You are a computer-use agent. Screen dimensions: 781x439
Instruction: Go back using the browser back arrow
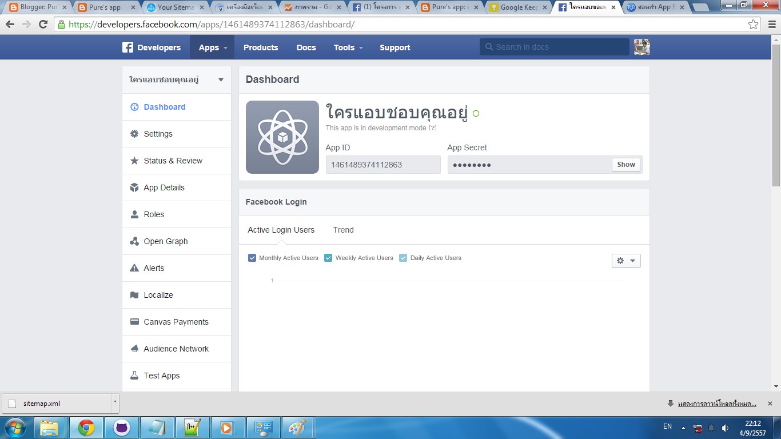(10, 25)
